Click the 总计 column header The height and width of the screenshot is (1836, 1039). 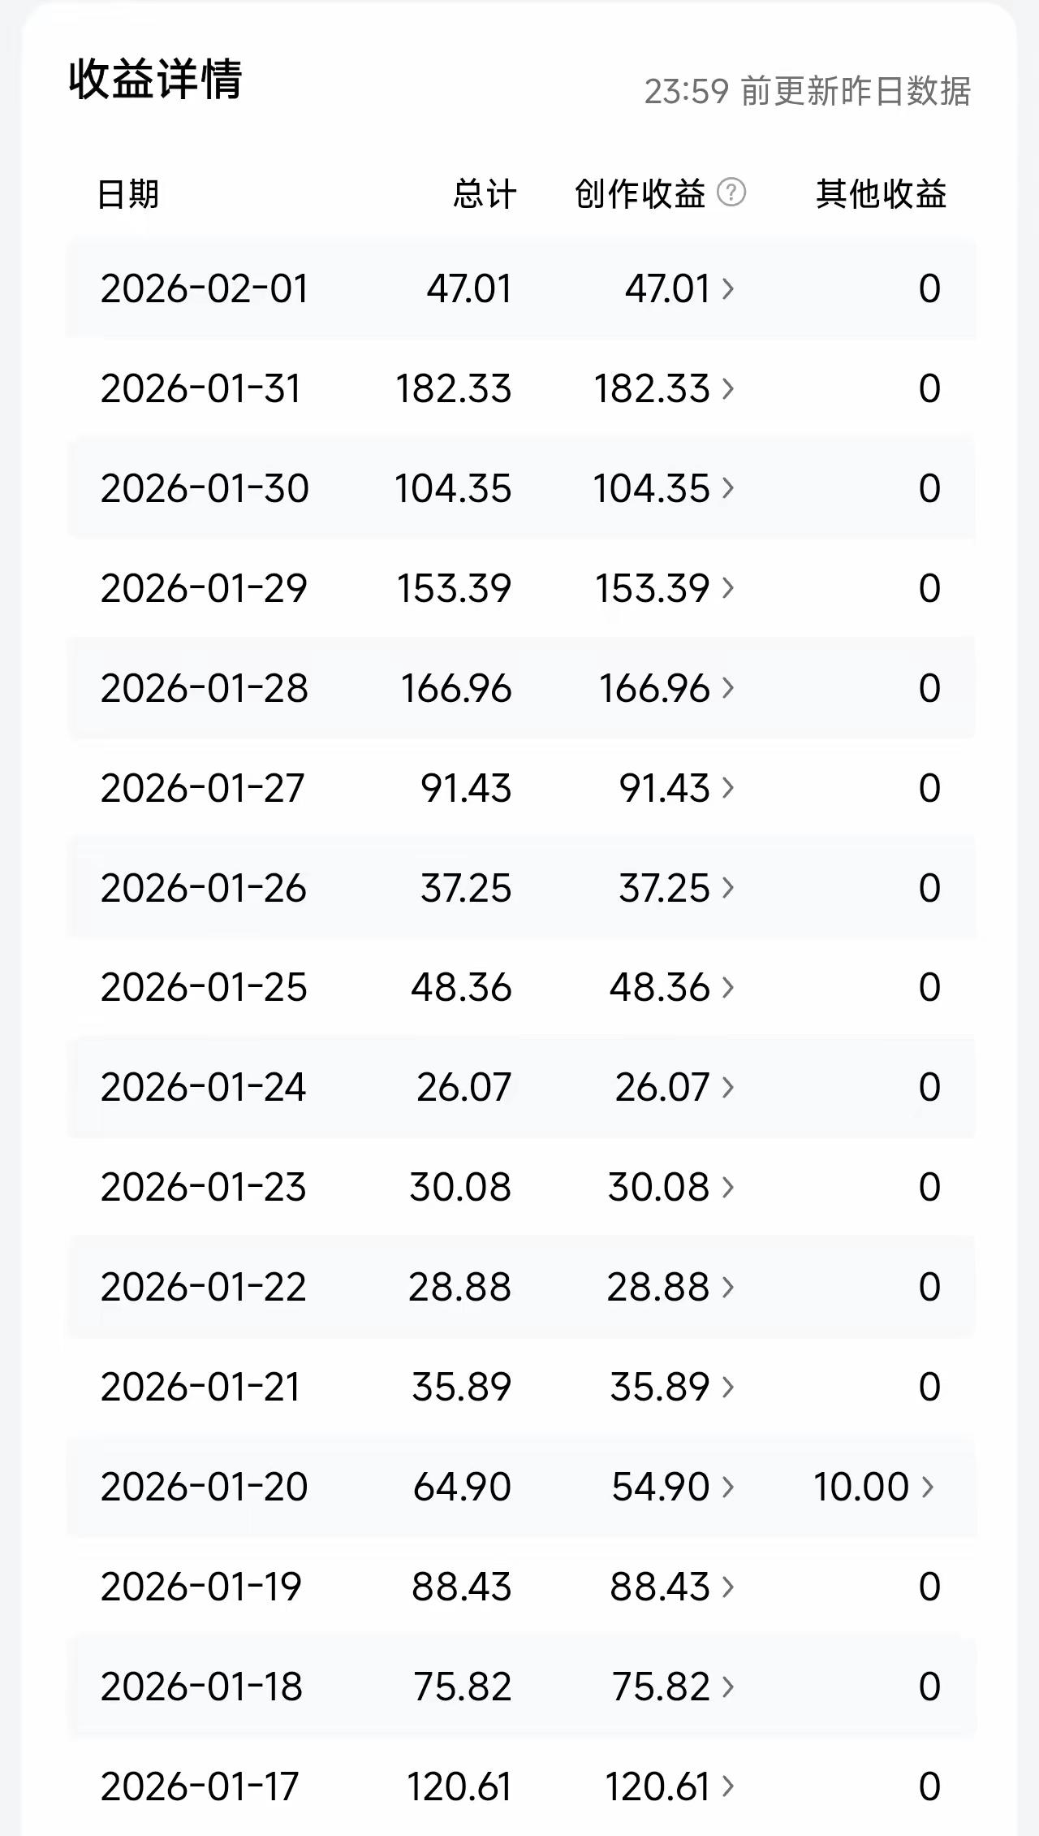coord(485,194)
